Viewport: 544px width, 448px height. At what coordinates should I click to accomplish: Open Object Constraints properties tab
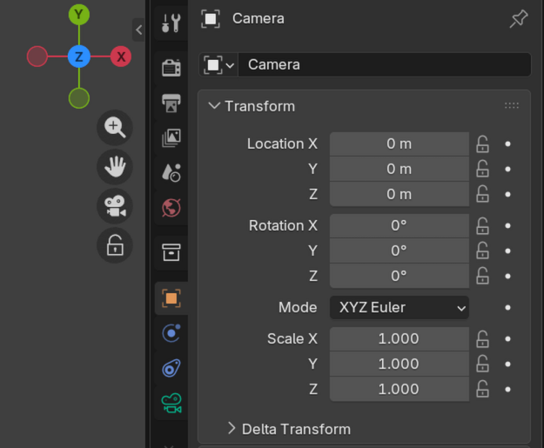171,368
